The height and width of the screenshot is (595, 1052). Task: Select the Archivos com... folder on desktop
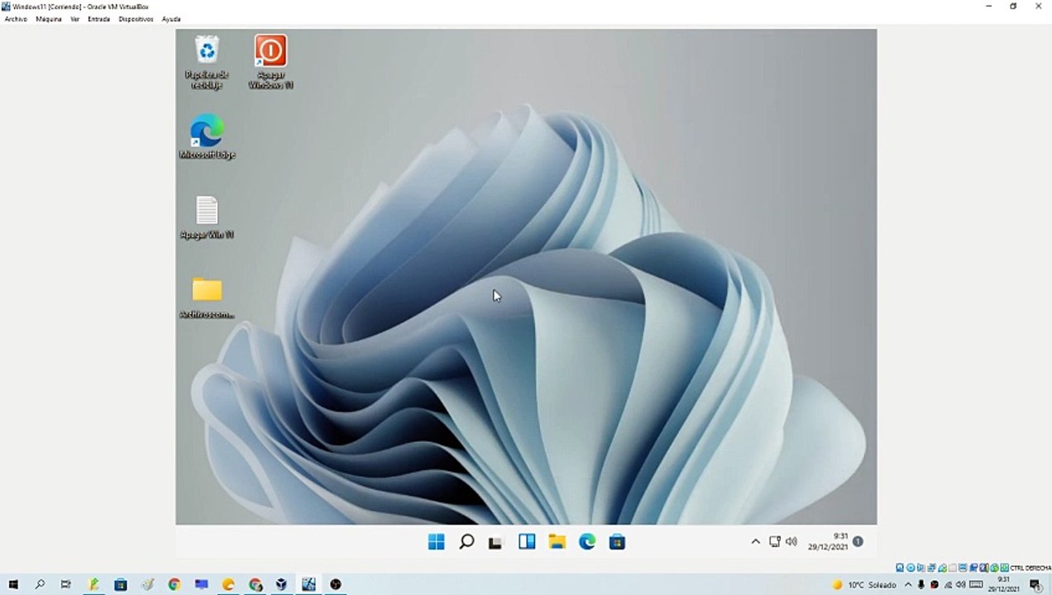coord(207,297)
